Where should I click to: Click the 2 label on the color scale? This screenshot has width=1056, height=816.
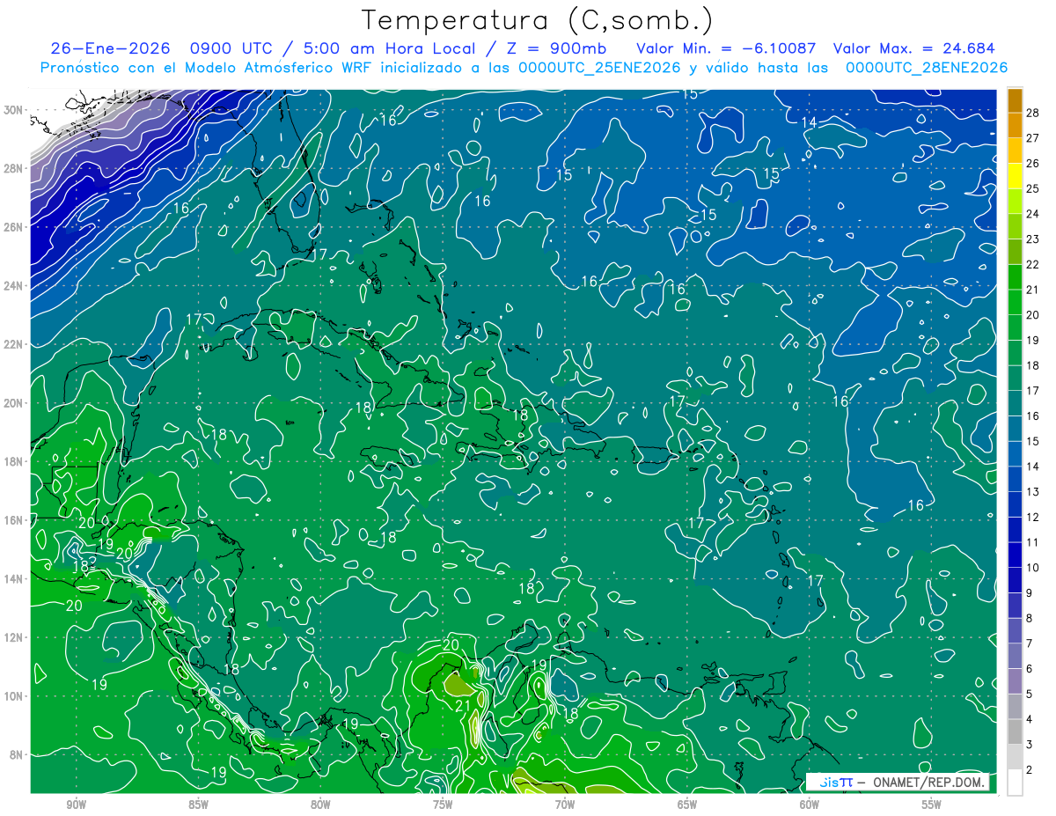tap(1030, 770)
